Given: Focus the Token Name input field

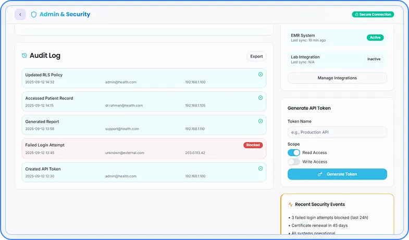Looking at the screenshot, I should [337, 132].
